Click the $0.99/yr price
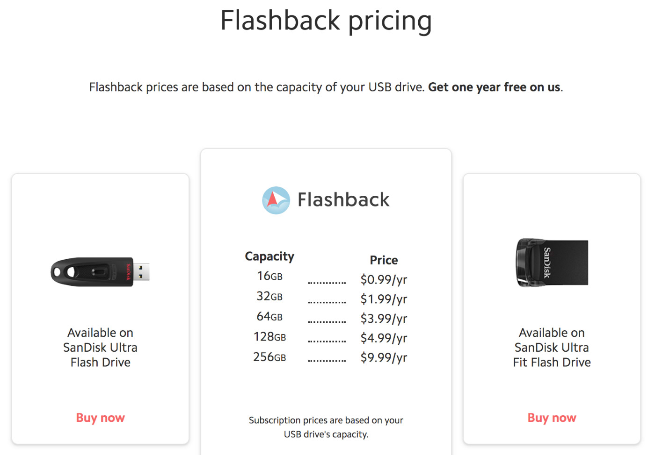Viewport: 655px width, 455px height. point(384,279)
